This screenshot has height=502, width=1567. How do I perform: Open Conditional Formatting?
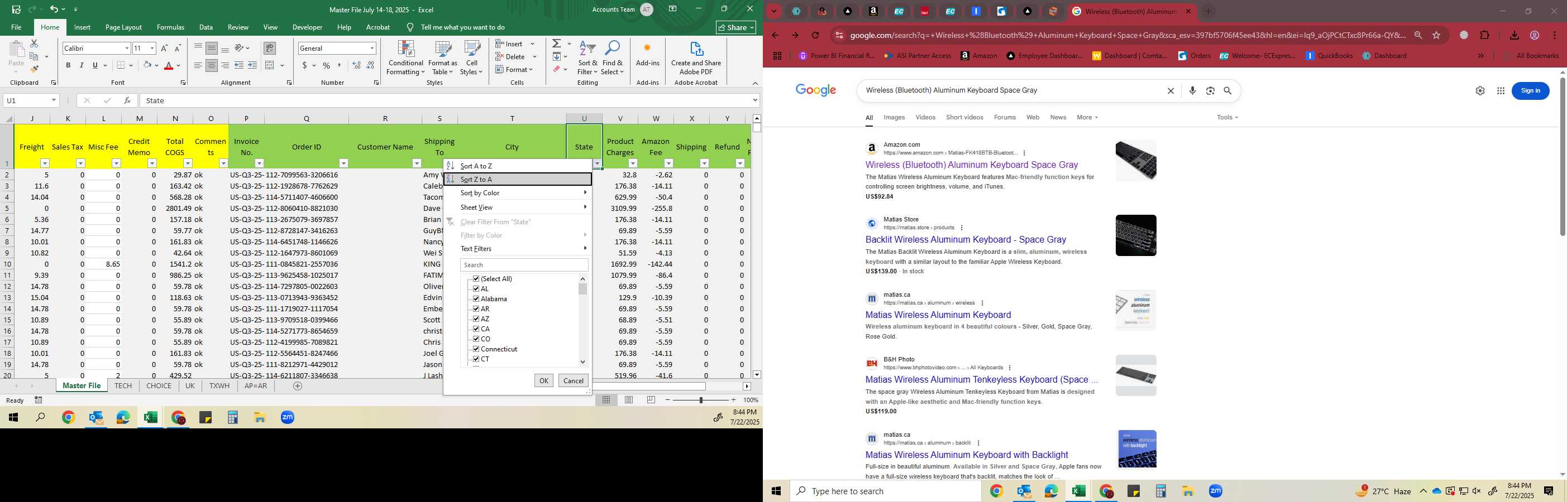(x=406, y=58)
